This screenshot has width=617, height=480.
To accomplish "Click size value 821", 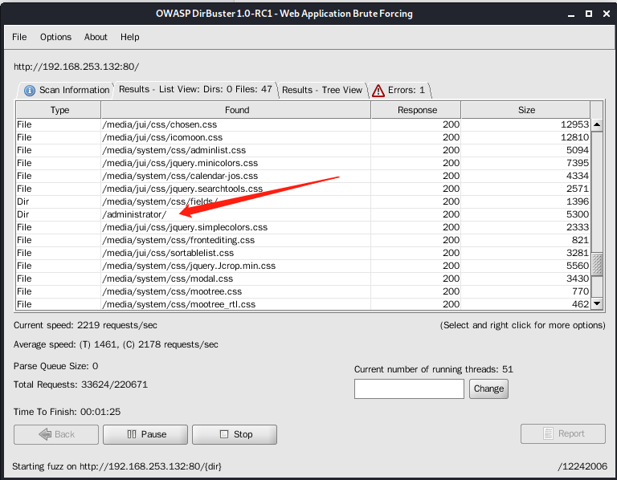I will click(x=580, y=240).
